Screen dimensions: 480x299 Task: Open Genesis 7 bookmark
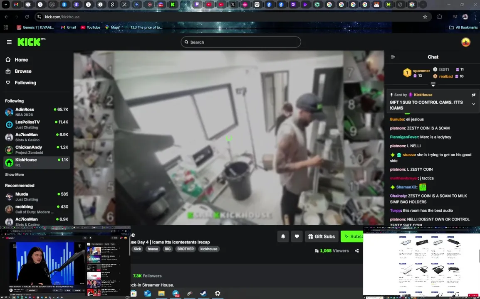coord(35,27)
